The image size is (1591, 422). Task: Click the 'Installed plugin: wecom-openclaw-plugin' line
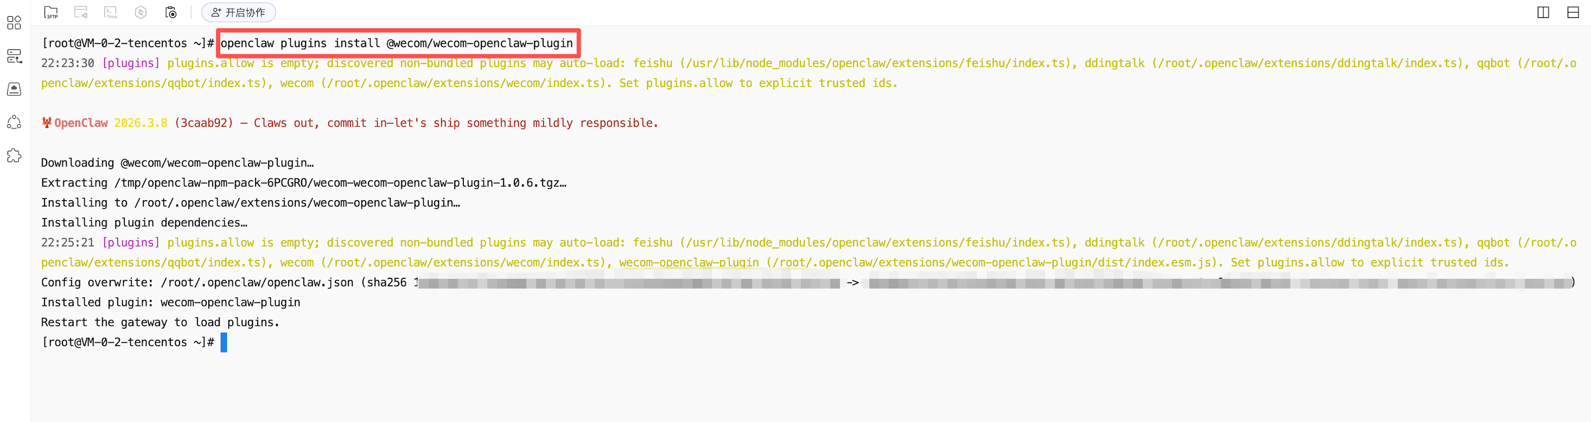(170, 302)
